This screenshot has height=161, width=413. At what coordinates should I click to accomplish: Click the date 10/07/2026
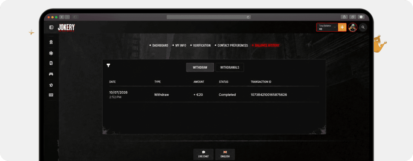119,92
